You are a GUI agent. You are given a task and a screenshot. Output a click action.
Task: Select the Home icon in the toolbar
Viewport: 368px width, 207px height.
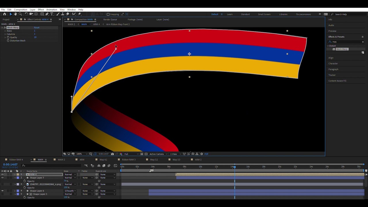click(x=5, y=14)
